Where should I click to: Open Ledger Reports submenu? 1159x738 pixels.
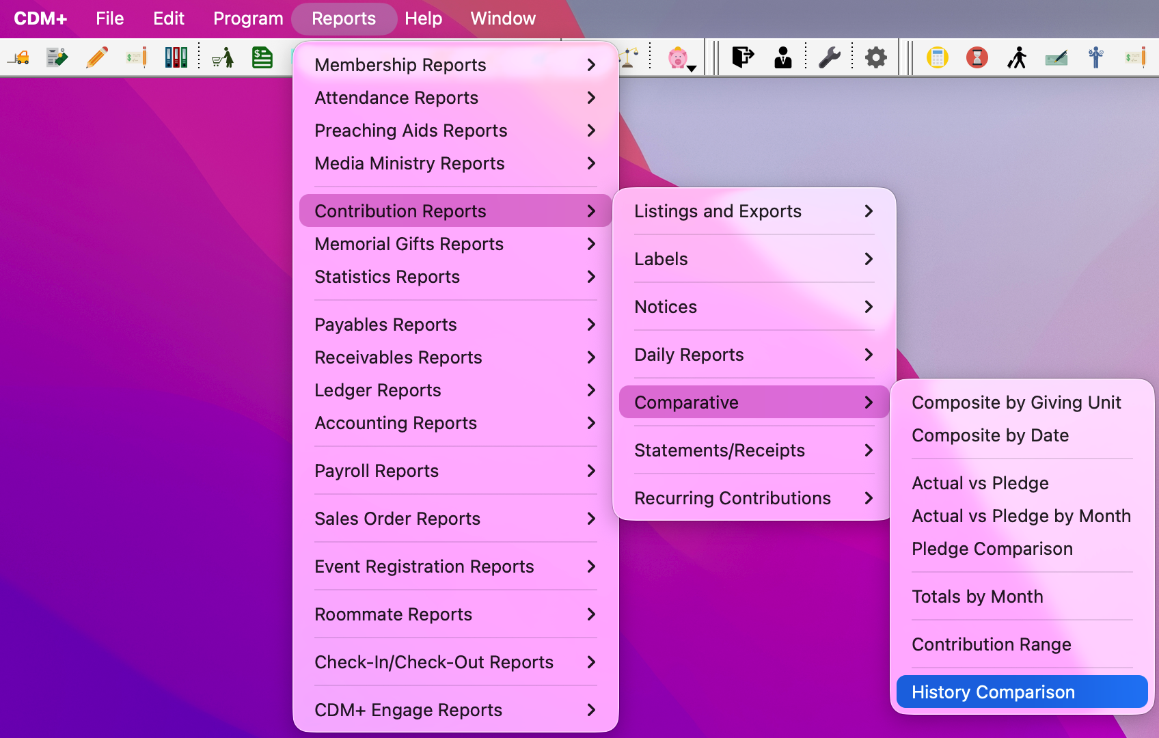[455, 390]
